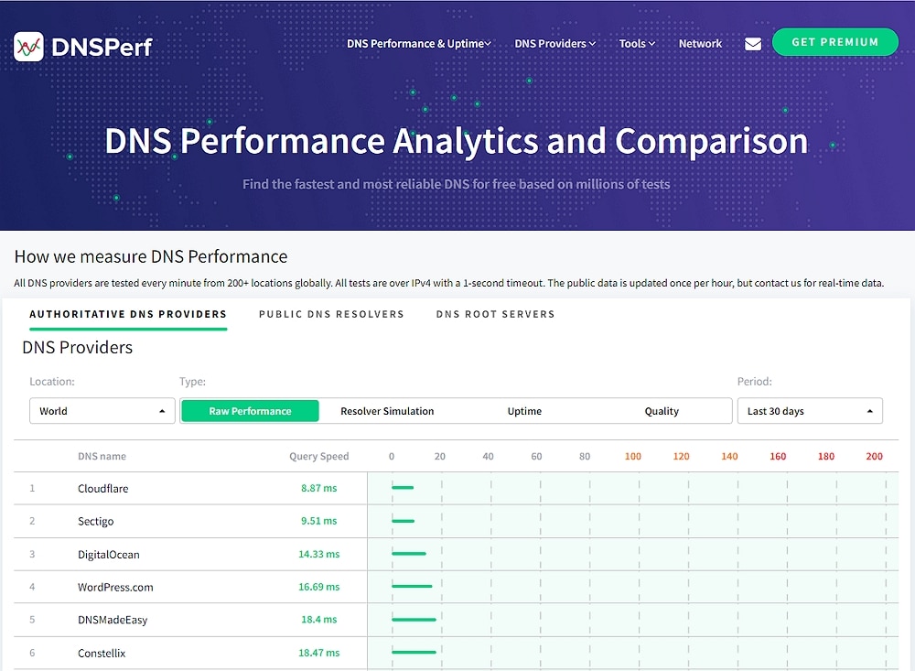Click the DNSPerf logo icon
The image size is (915, 671).
tap(28, 47)
